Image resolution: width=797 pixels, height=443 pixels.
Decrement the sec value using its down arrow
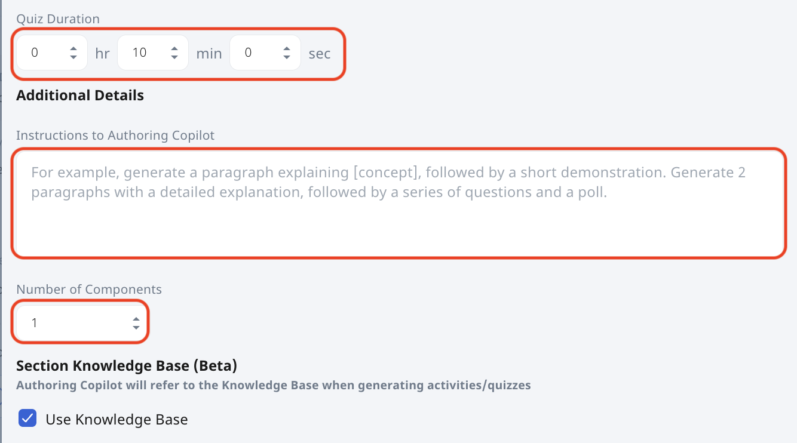tap(287, 57)
